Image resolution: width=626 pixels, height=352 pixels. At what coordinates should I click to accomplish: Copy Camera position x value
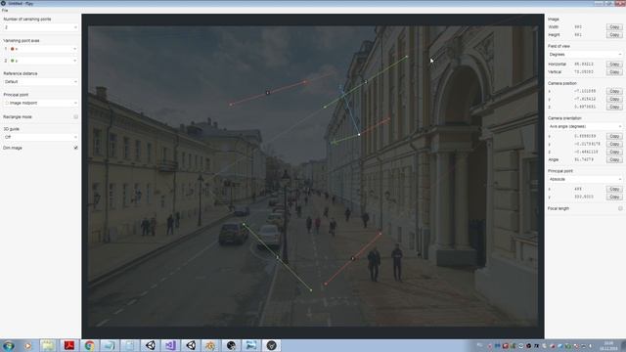(614, 91)
